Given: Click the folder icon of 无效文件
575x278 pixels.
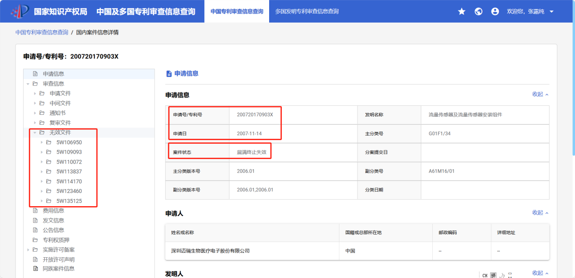Looking at the screenshot, I should tap(42, 132).
